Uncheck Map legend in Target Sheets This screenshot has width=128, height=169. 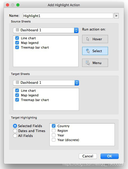tap(17, 95)
